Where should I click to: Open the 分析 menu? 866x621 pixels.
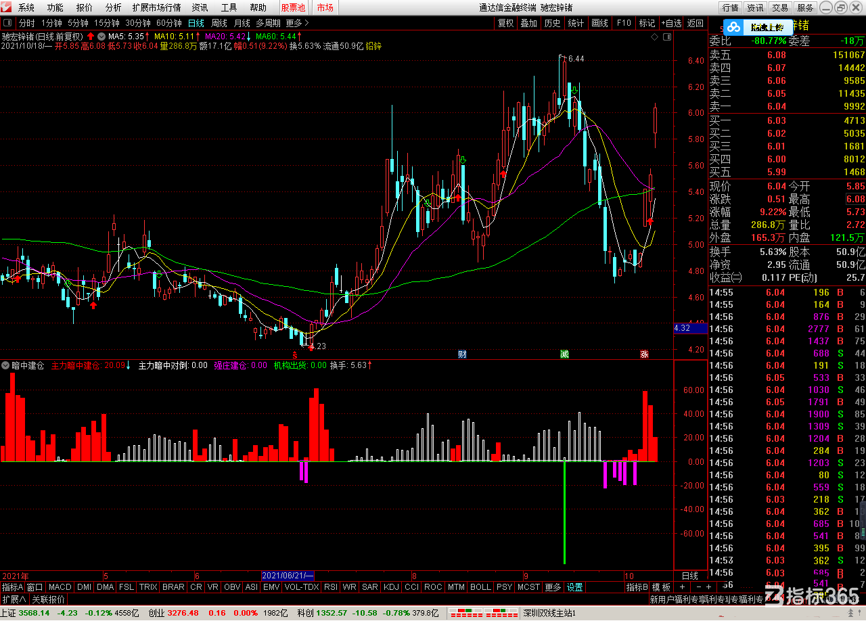click(114, 7)
